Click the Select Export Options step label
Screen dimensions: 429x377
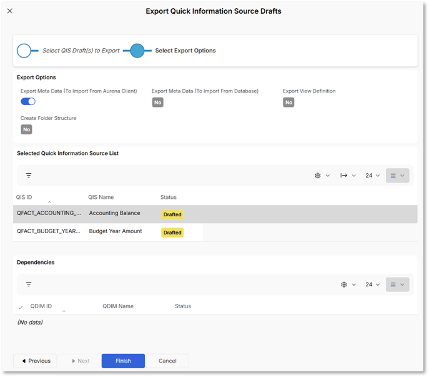(185, 51)
